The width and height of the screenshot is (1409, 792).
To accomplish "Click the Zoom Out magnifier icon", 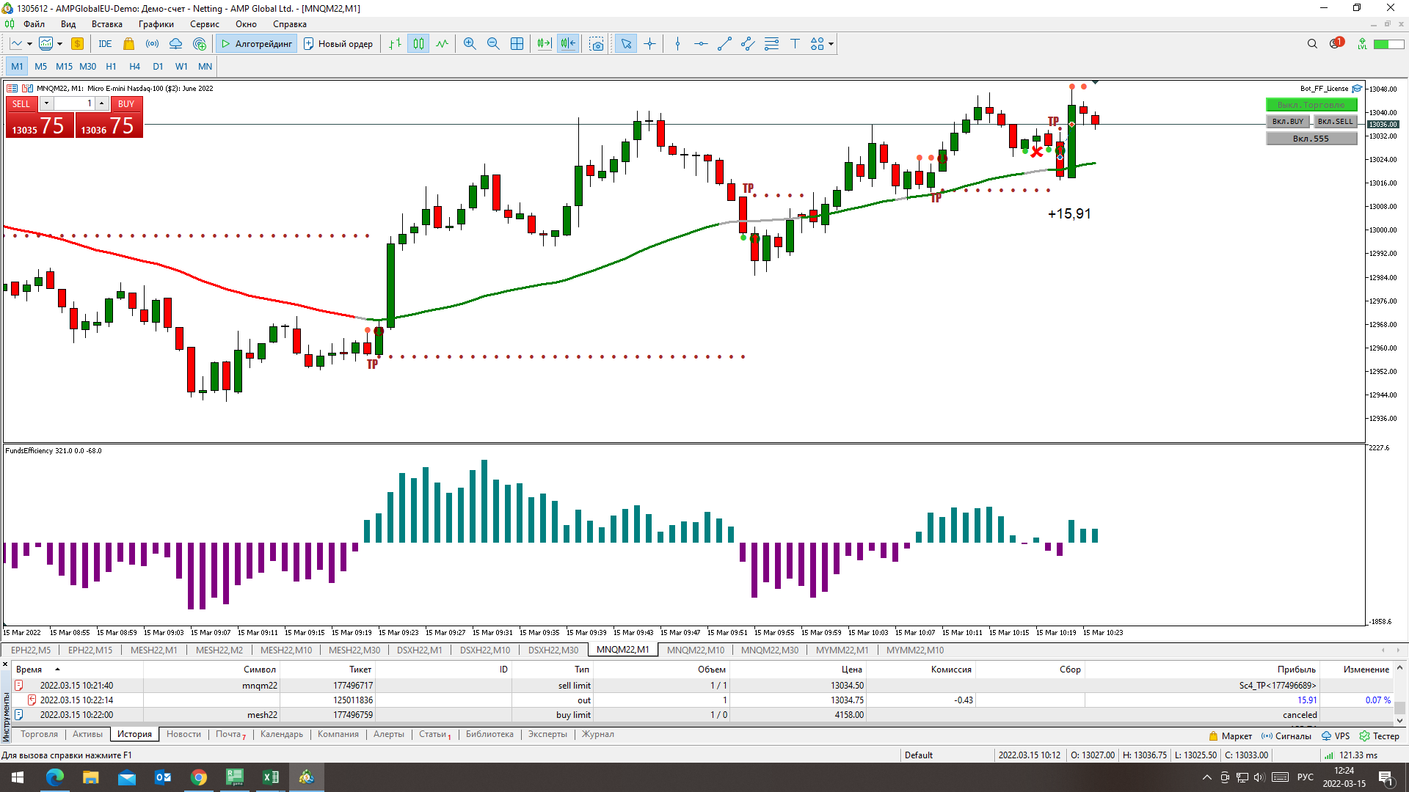I will (x=493, y=44).
